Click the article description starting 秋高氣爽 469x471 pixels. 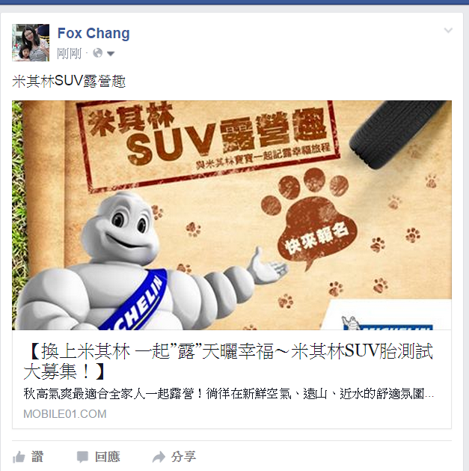point(229,394)
